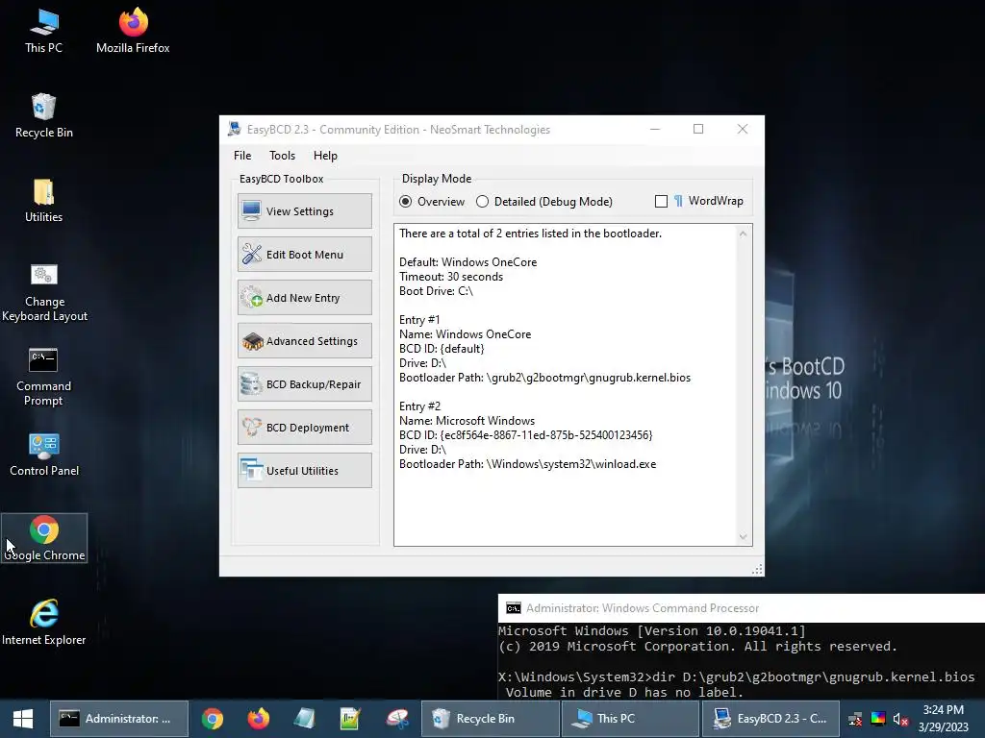Open Change Keyboard Layout shortcut
The image size is (985, 738).
point(44,292)
